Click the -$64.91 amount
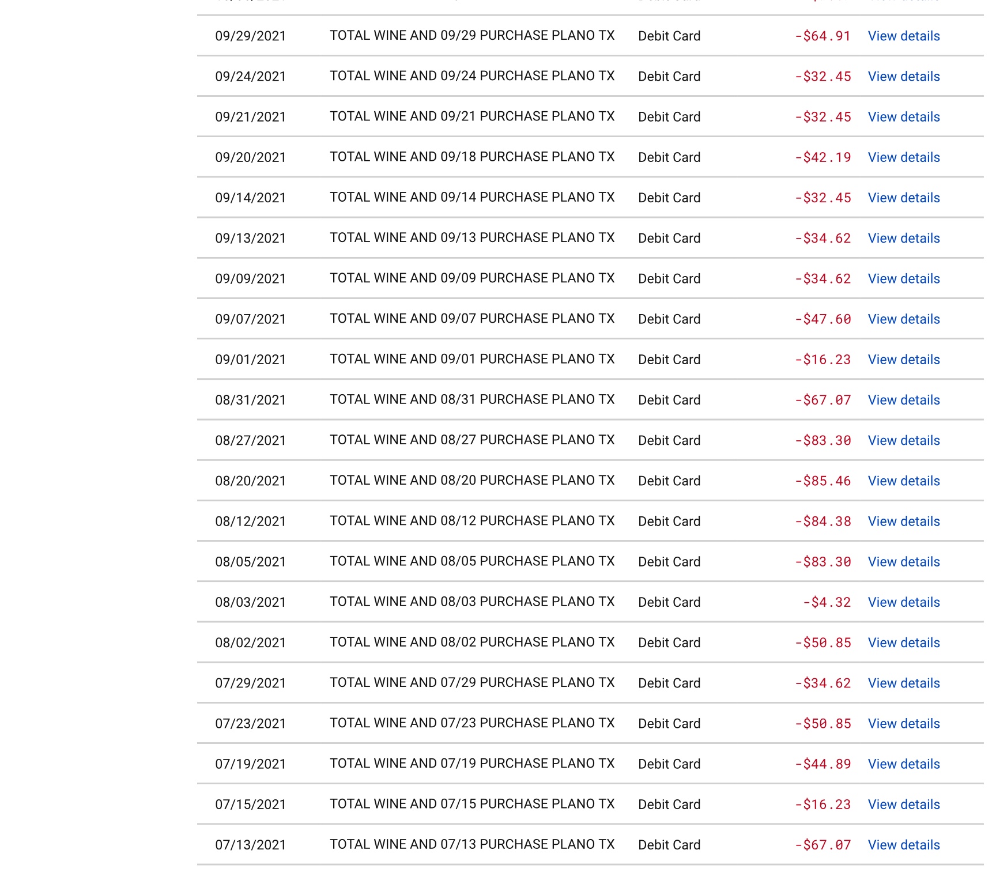 tap(823, 36)
